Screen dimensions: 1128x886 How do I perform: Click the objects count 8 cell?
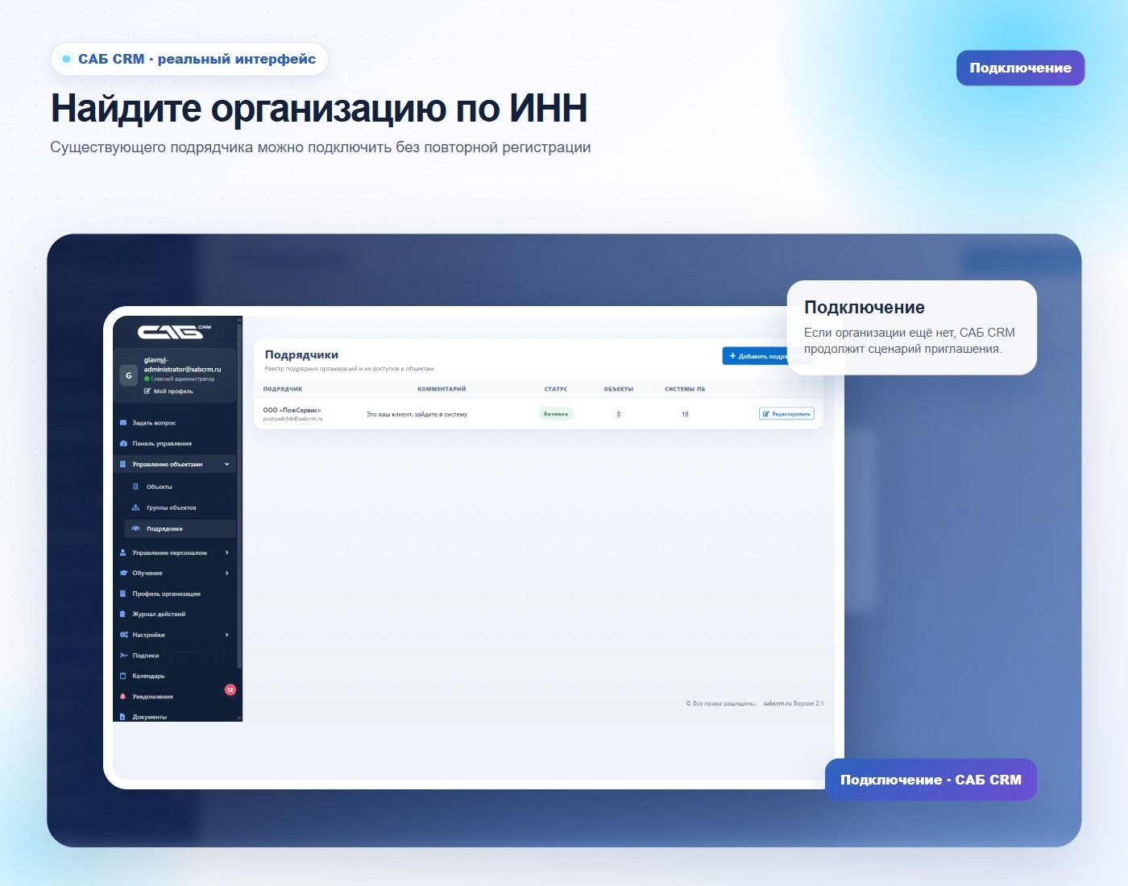pos(619,414)
